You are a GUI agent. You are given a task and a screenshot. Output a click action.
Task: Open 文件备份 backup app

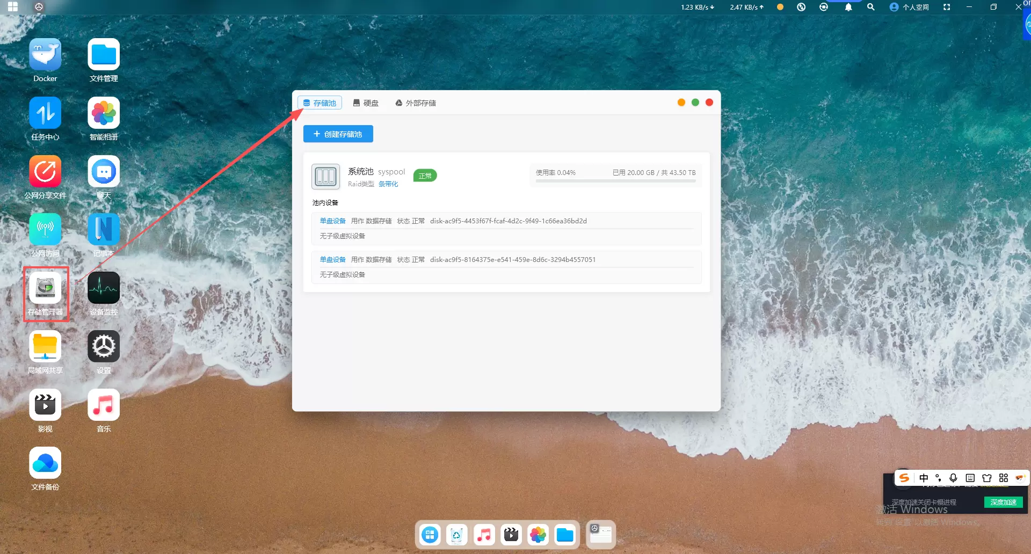(x=45, y=463)
